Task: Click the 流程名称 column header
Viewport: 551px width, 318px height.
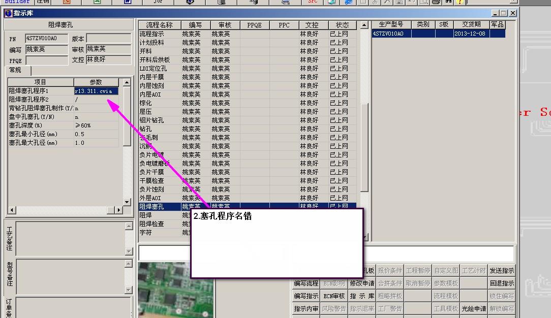Action: (160, 25)
